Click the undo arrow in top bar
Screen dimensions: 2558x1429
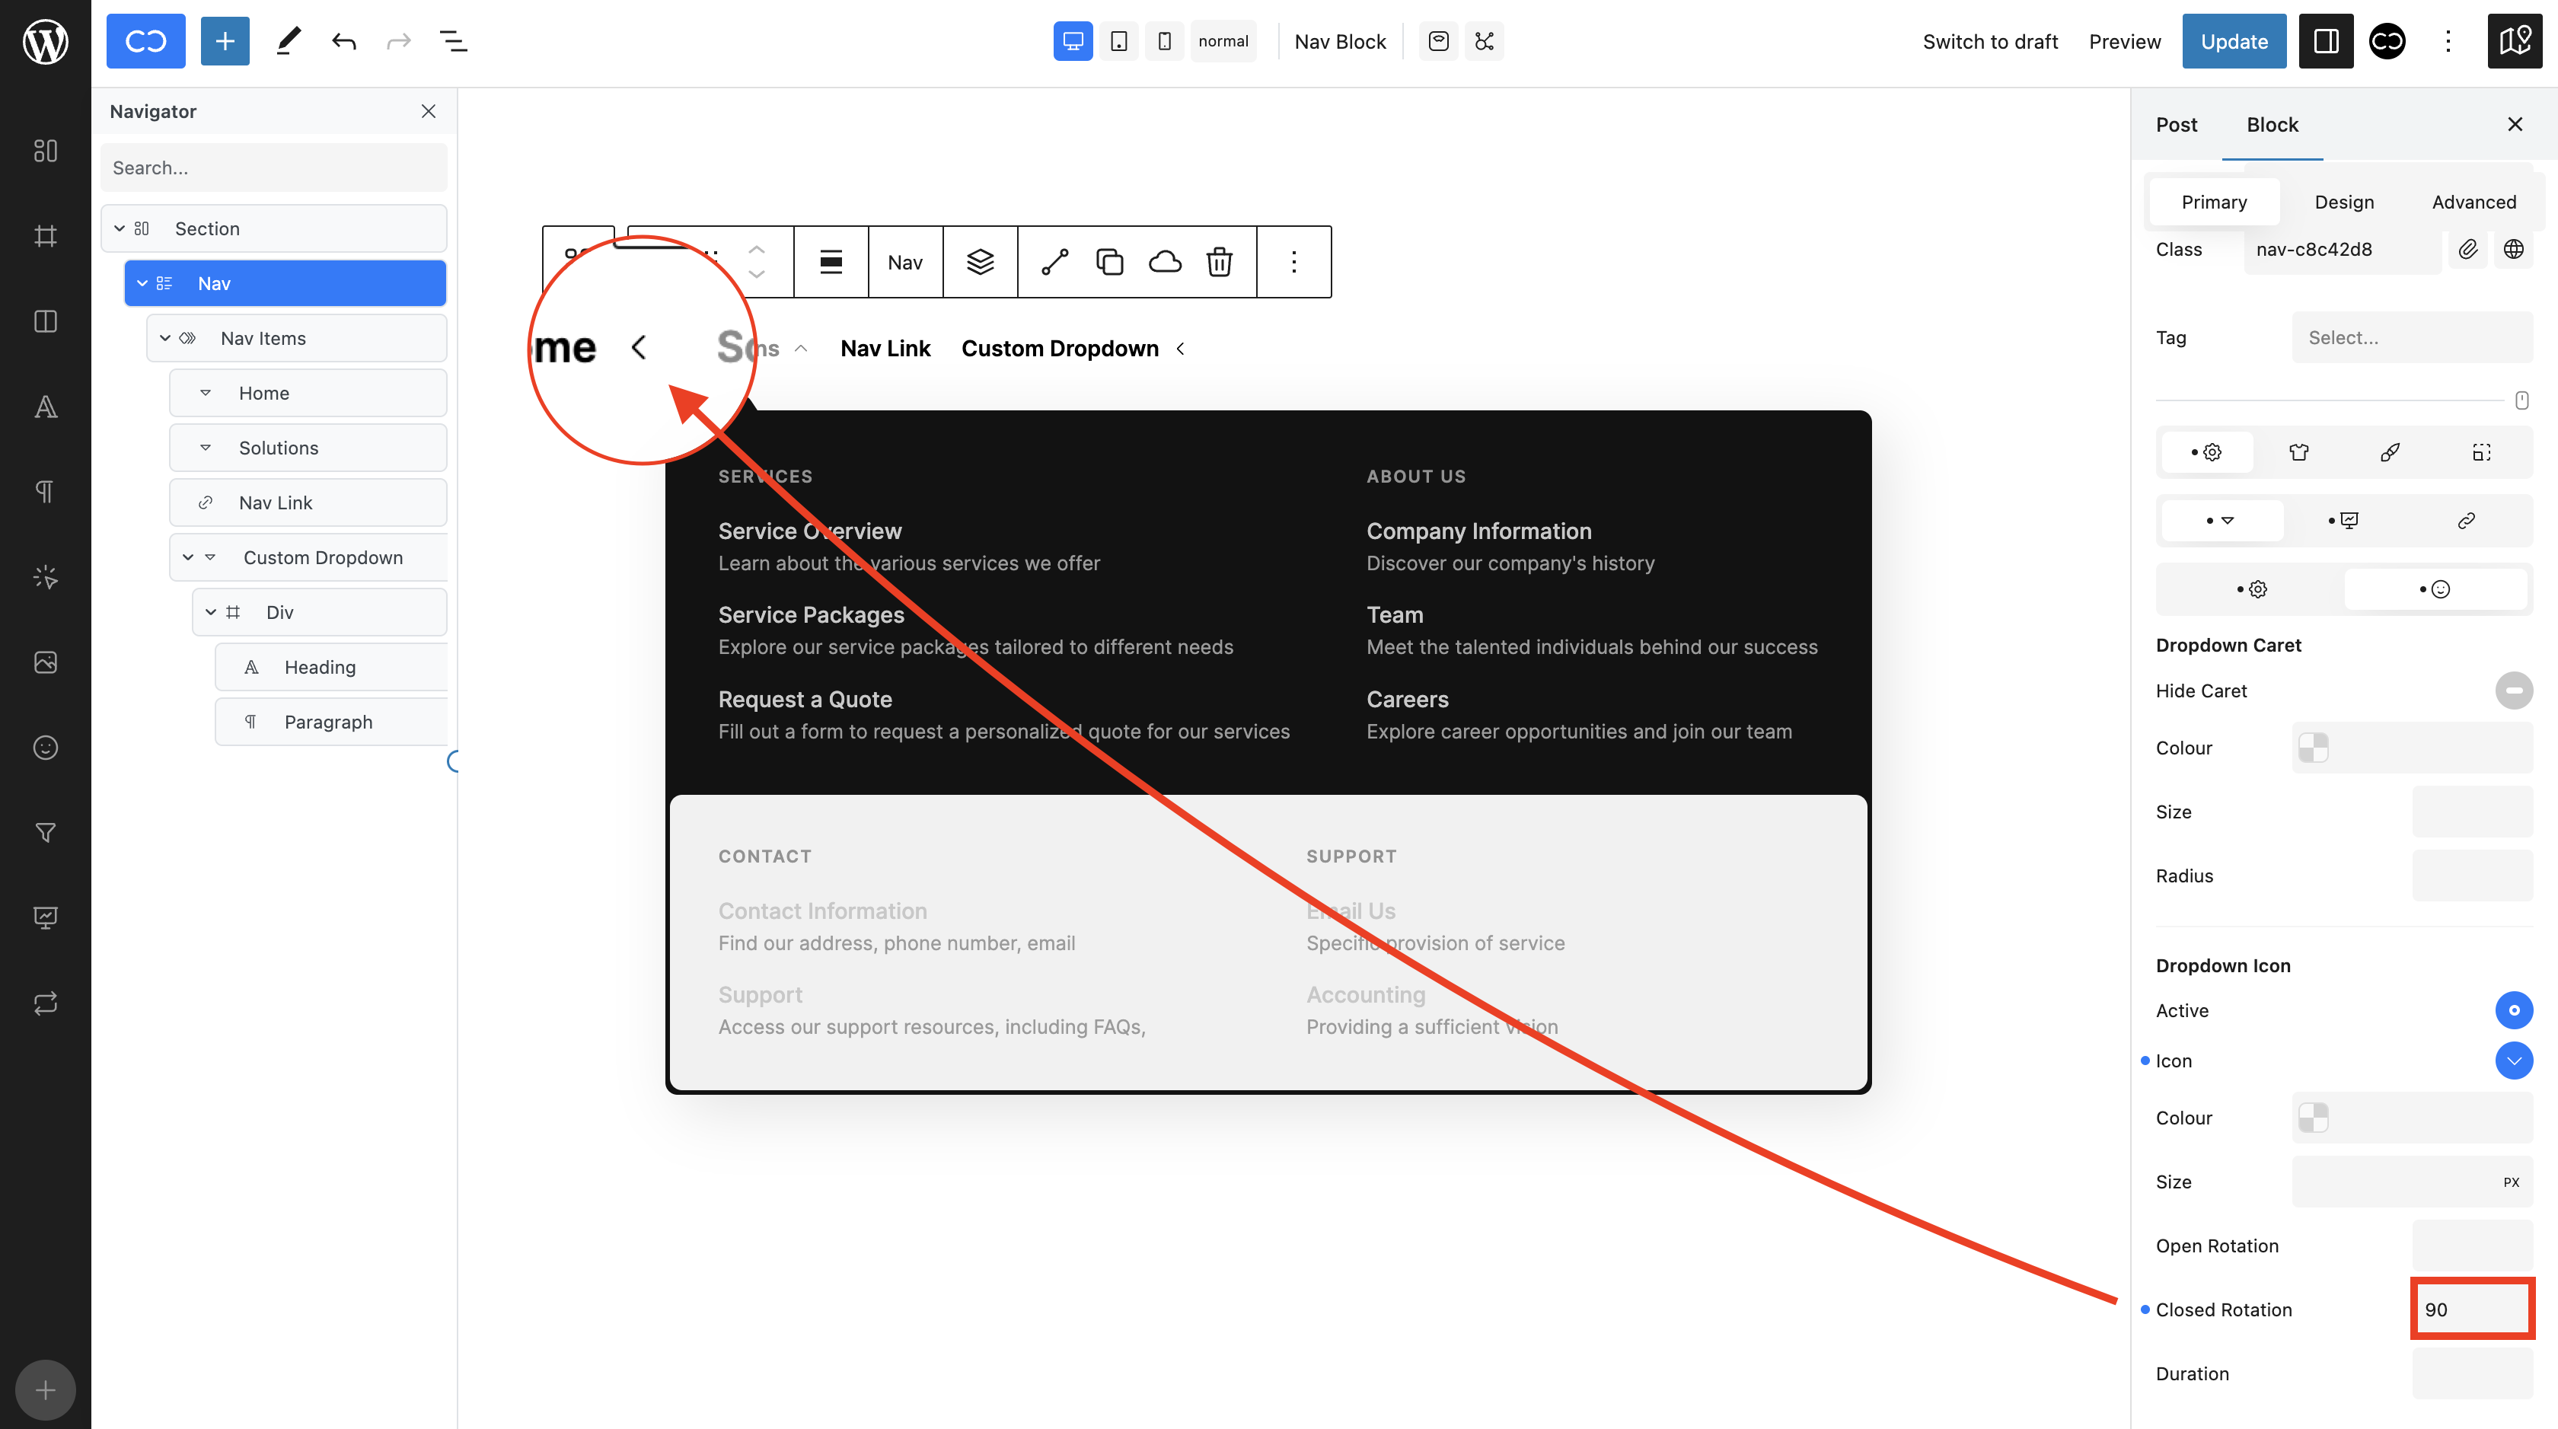pos(343,42)
